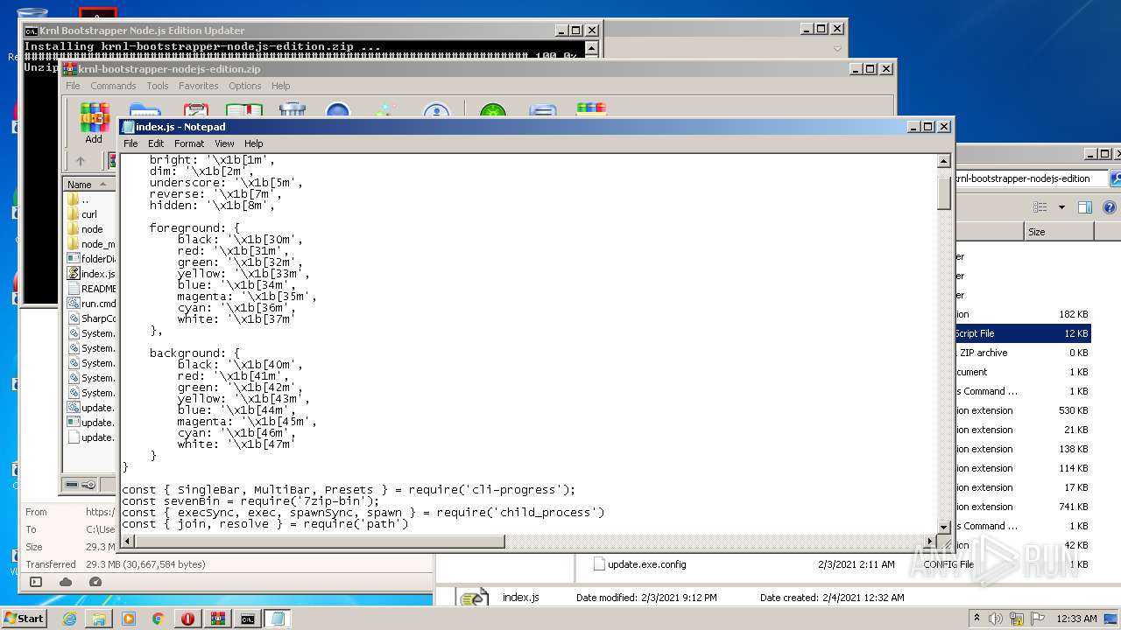
Task: Open the view options dropdown in Explorer
Action: [x=1061, y=207]
